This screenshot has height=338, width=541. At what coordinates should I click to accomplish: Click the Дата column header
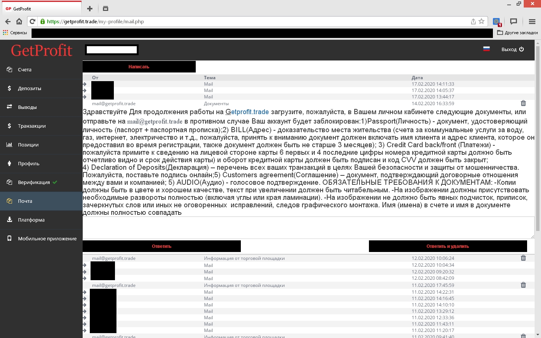tap(417, 78)
